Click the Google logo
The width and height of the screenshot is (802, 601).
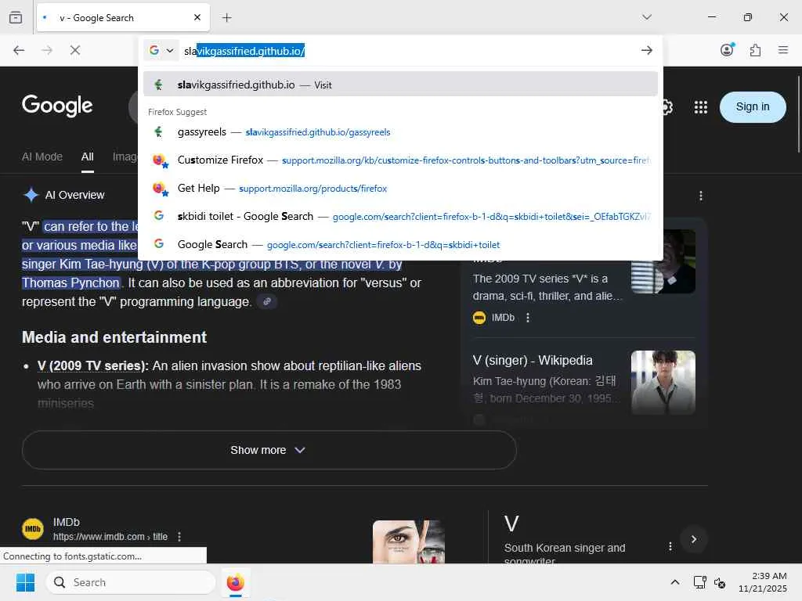57,106
